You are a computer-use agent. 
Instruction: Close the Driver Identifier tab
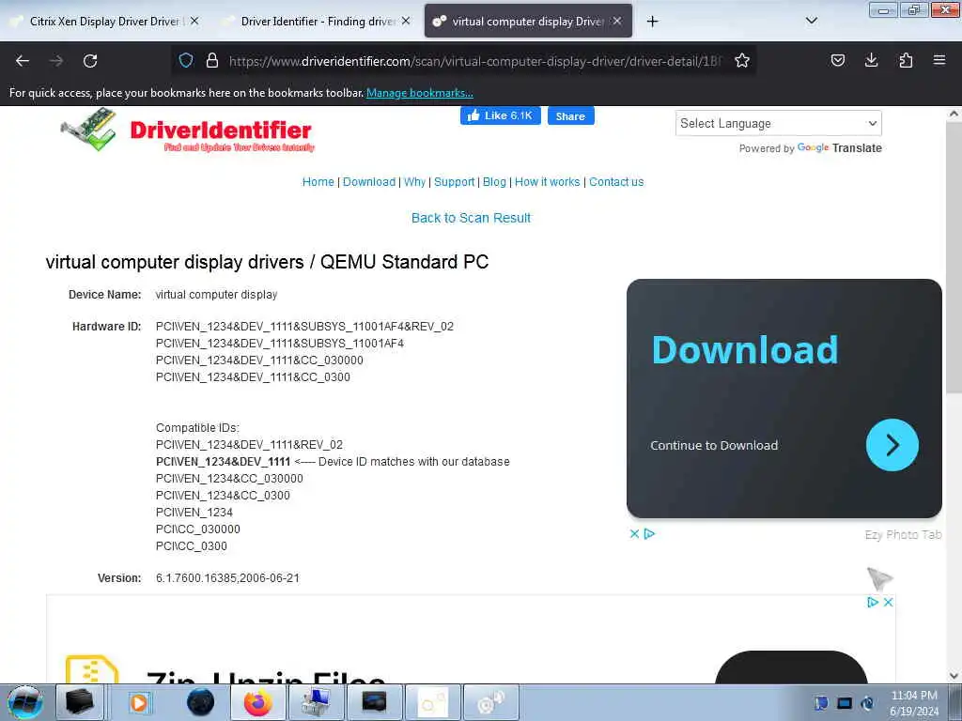click(406, 21)
